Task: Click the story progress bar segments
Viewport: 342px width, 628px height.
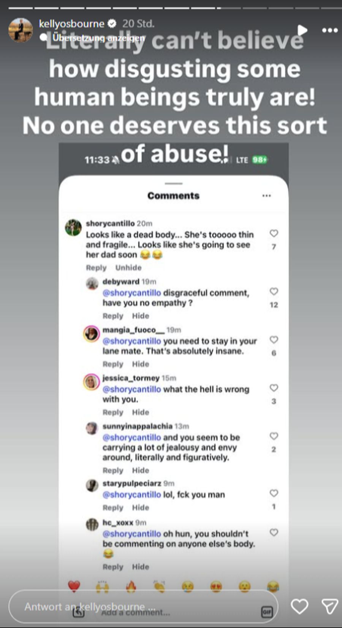Action: click(x=171, y=8)
